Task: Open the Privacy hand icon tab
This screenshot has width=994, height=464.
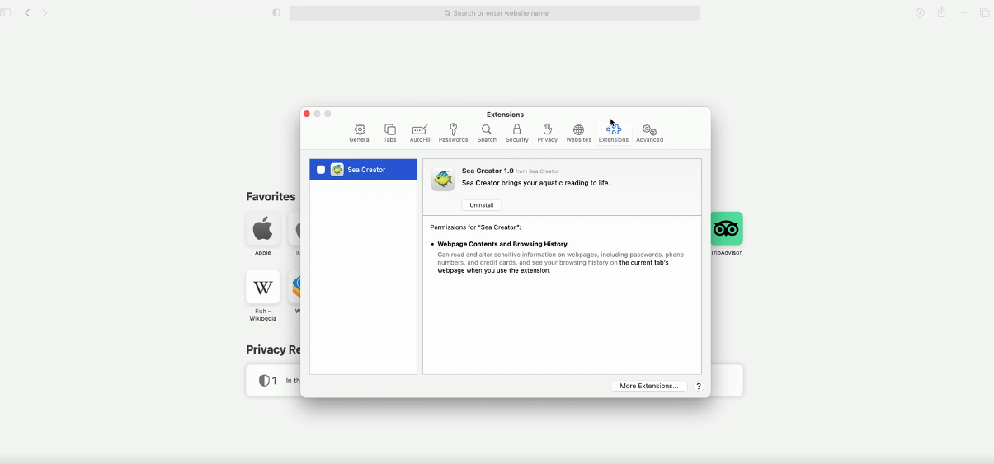Action: 548,134
